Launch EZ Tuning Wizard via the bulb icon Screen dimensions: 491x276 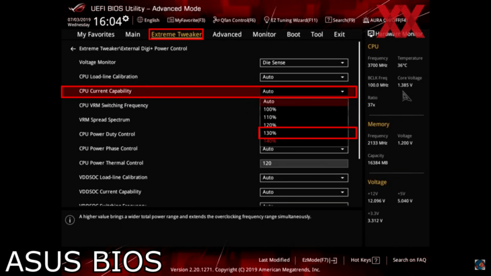[266, 19]
